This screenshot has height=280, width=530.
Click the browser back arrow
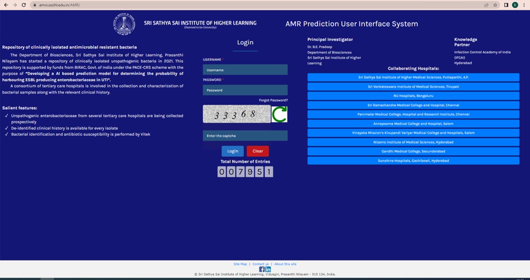pyautogui.click(x=6, y=5)
